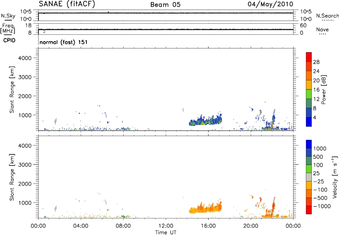The image size is (339, 235).
Task: Pick the gray -25 to 25 Velocity segment
Action: tap(309, 177)
